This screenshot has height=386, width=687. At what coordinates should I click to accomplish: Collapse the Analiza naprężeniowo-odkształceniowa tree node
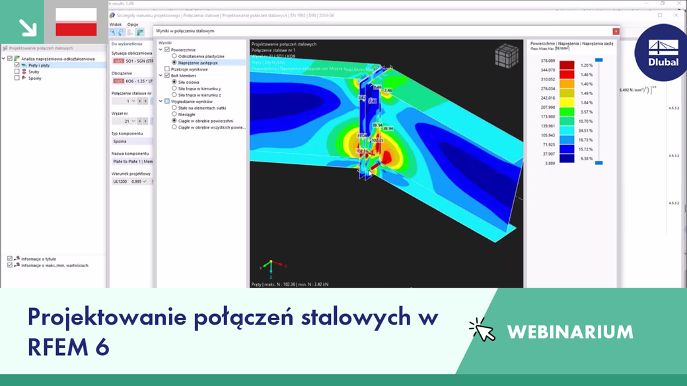[4, 59]
